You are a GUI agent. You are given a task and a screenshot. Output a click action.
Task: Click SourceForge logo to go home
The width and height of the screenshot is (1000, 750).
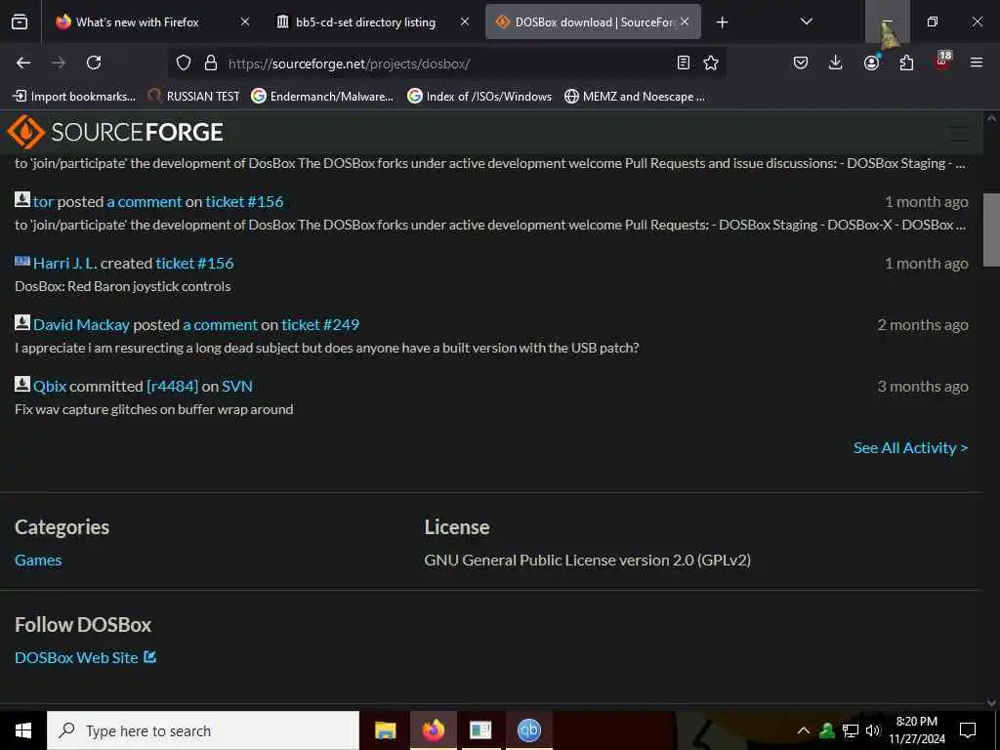tap(115, 132)
